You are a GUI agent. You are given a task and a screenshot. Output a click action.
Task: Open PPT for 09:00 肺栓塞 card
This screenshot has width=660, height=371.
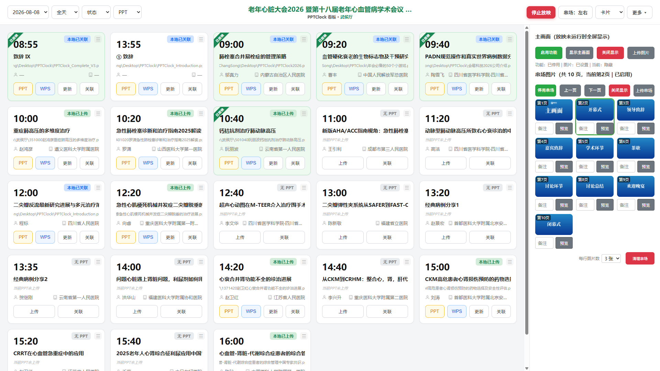tap(229, 89)
